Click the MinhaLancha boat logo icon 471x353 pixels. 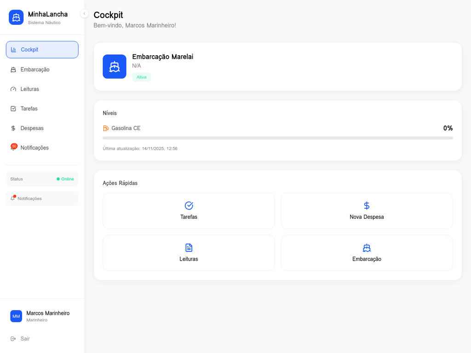[16, 17]
